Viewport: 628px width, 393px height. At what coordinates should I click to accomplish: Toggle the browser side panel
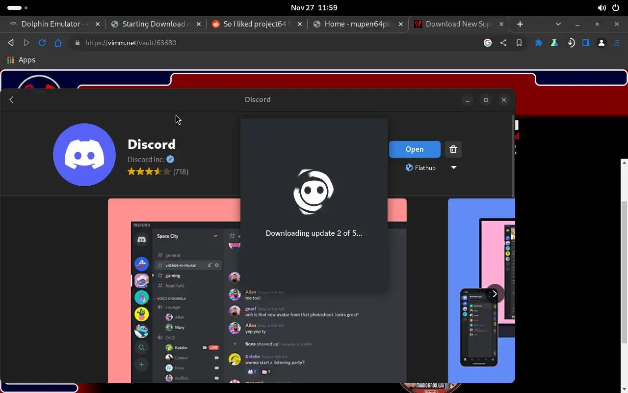coord(586,43)
